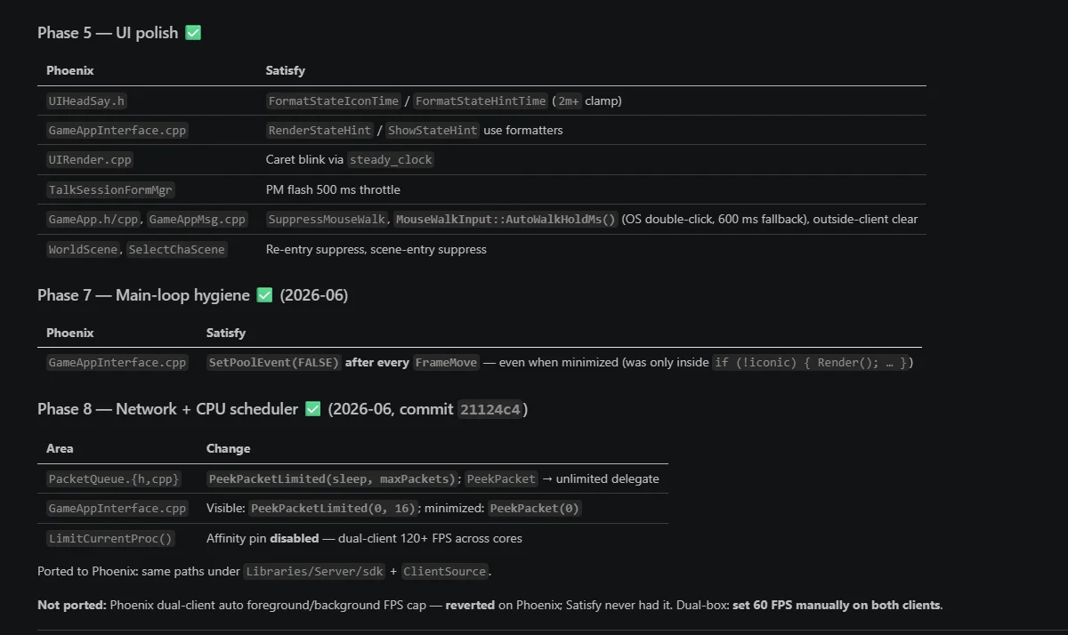Select "Re-entry suppress, scene-entry suppress" text

376,250
